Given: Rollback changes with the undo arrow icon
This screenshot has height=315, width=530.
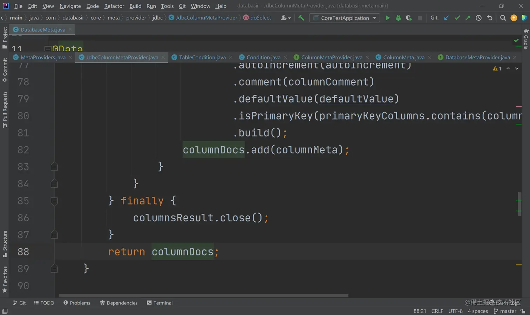Looking at the screenshot, I should 490,18.
